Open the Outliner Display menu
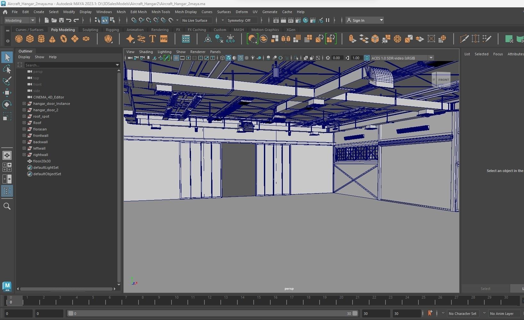524x320 pixels. click(x=24, y=57)
